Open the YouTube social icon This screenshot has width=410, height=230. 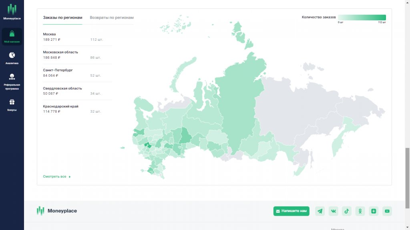coord(387,211)
